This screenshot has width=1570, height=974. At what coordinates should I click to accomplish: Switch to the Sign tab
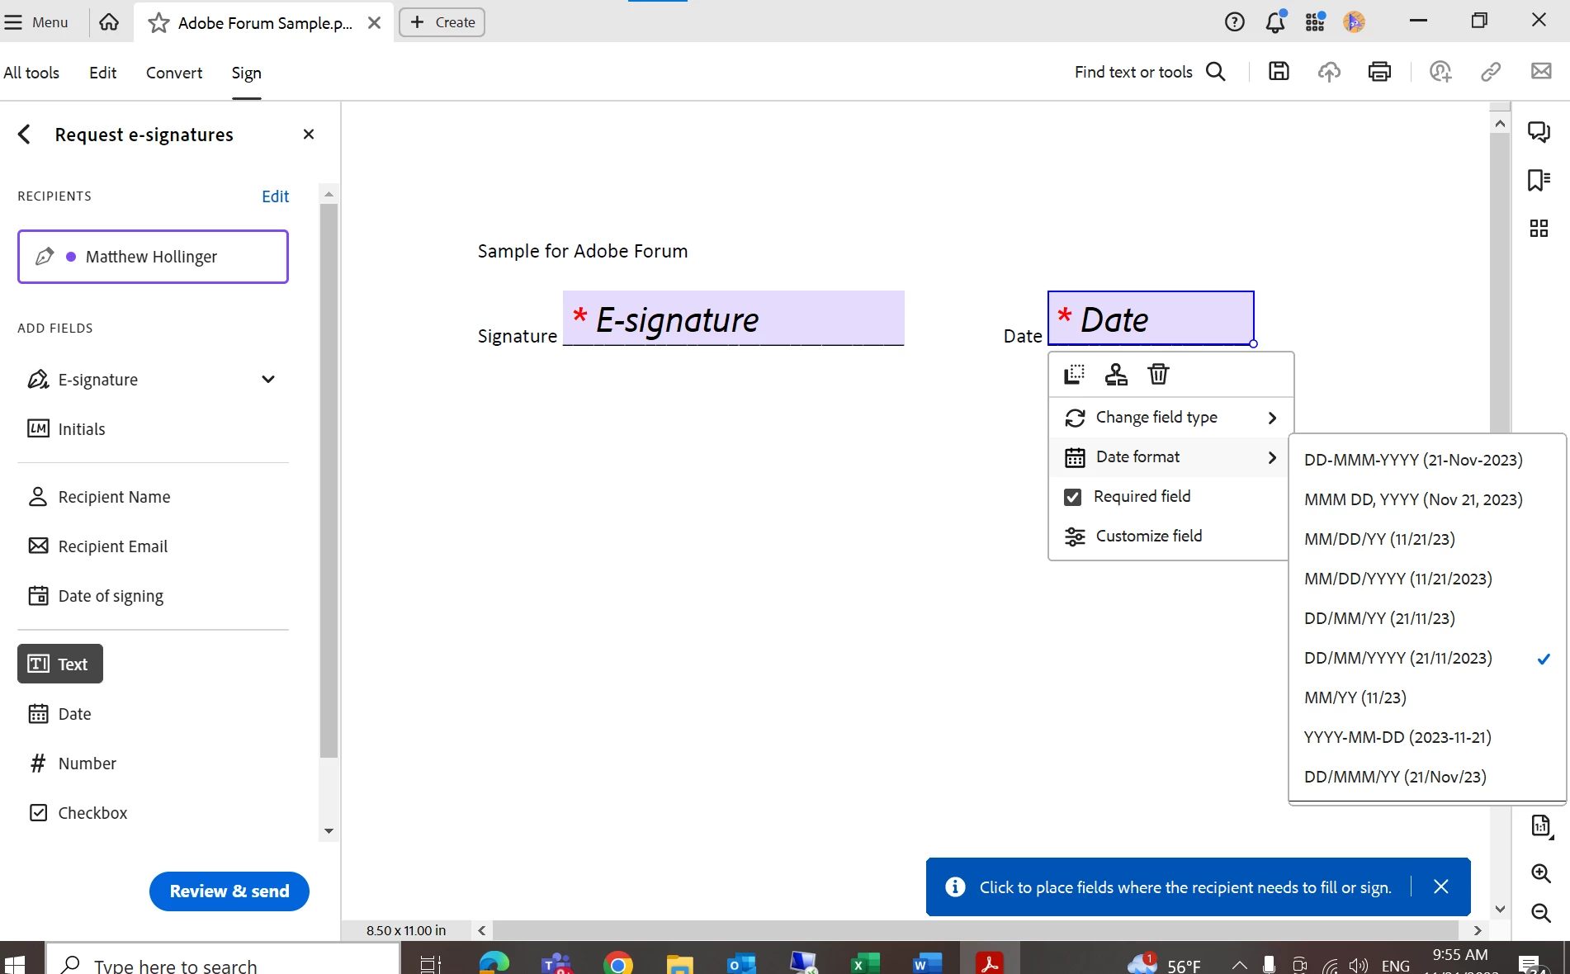[x=246, y=73]
